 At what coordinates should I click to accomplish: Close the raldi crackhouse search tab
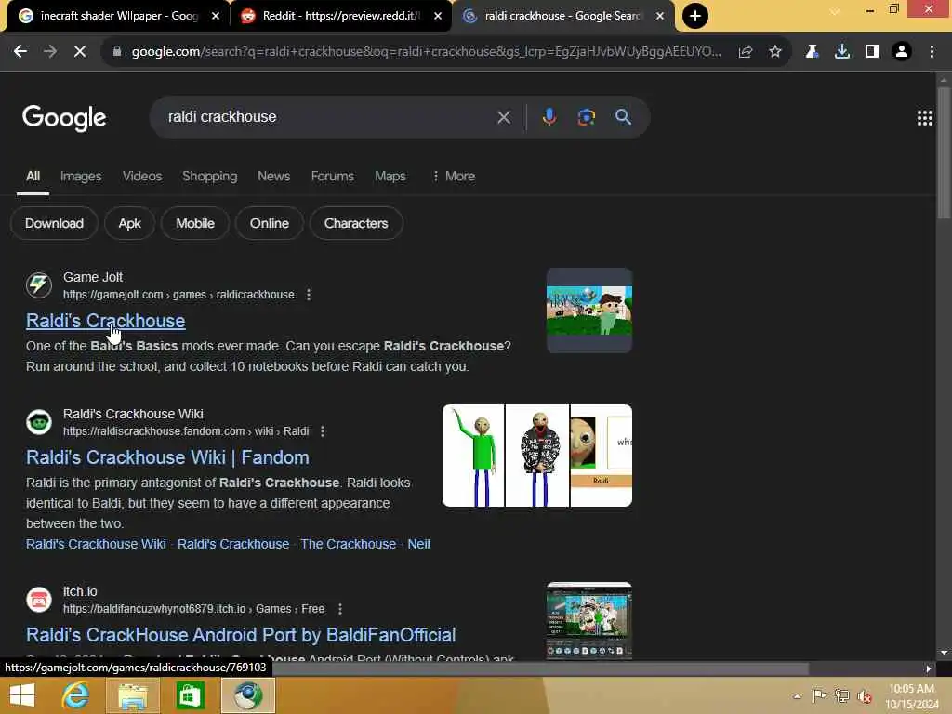click(x=660, y=16)
